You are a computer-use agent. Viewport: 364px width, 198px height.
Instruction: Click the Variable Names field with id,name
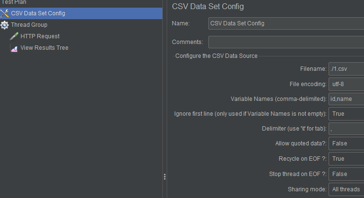tap(346, 99)
